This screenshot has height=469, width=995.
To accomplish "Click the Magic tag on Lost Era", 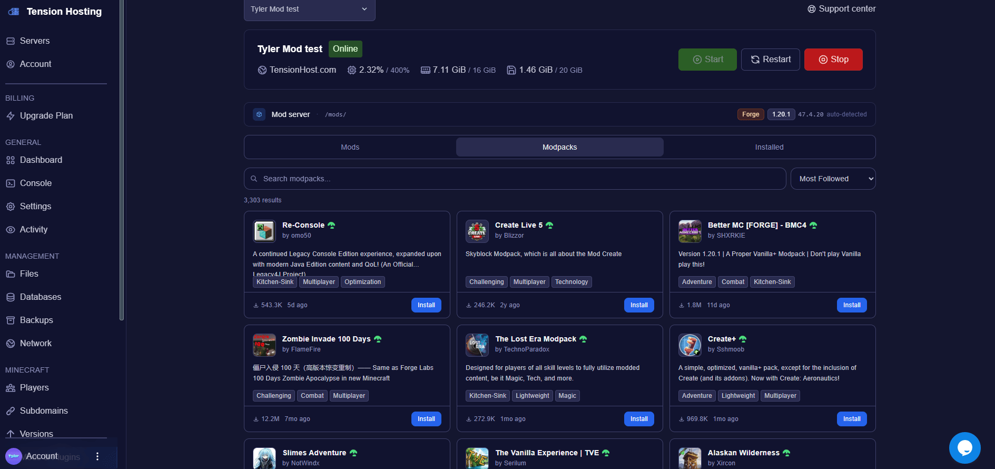I will 567,396.
